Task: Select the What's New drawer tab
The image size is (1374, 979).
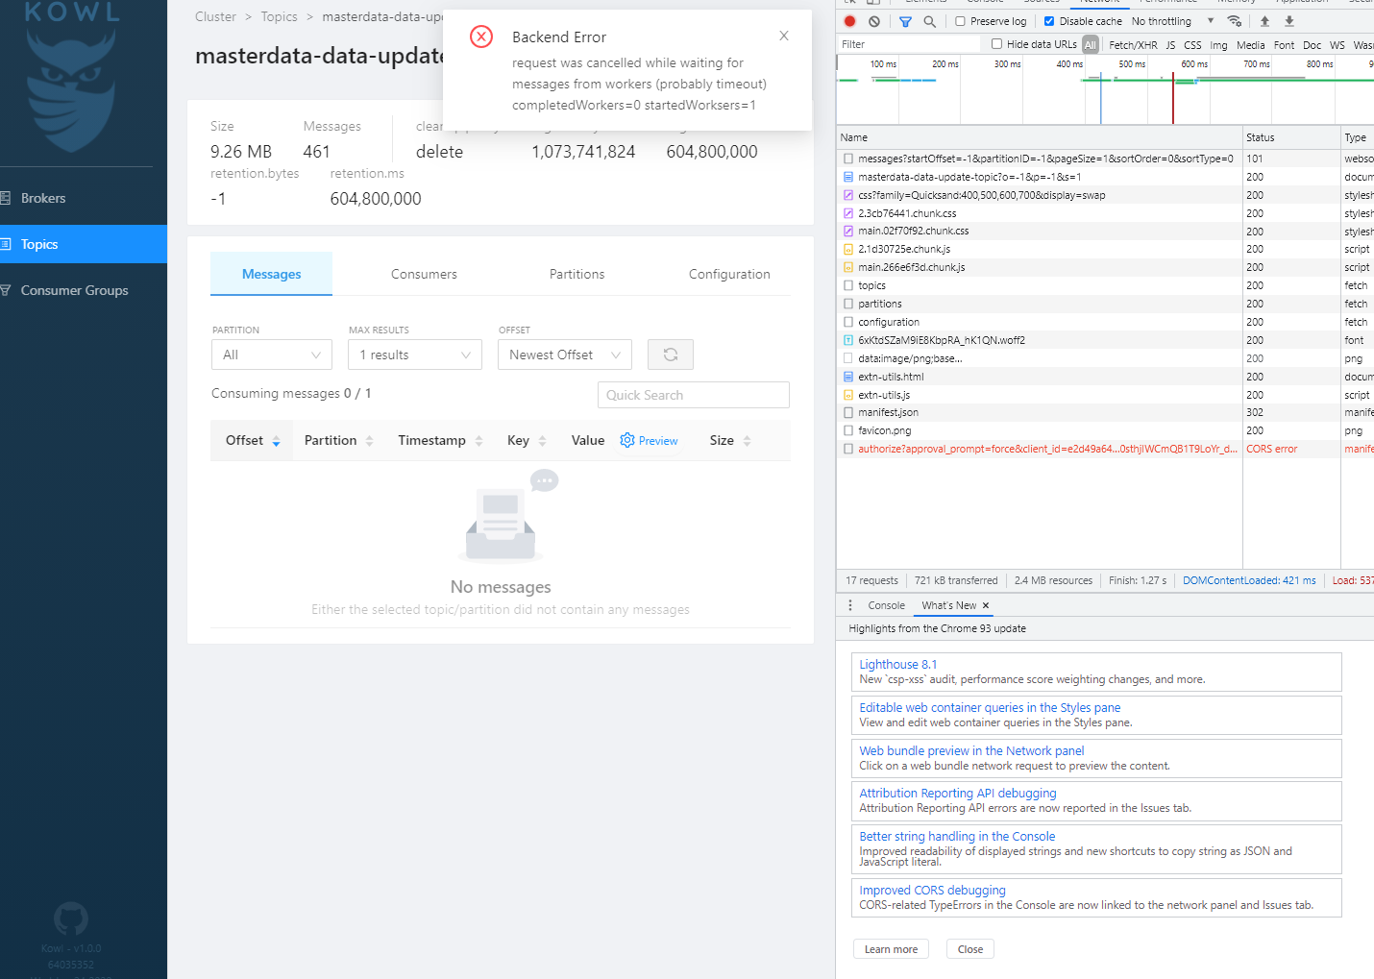Action: (x=948, y=605)
